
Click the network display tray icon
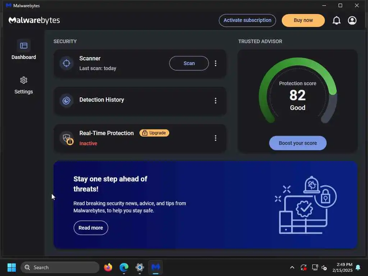tap(315, 267)
